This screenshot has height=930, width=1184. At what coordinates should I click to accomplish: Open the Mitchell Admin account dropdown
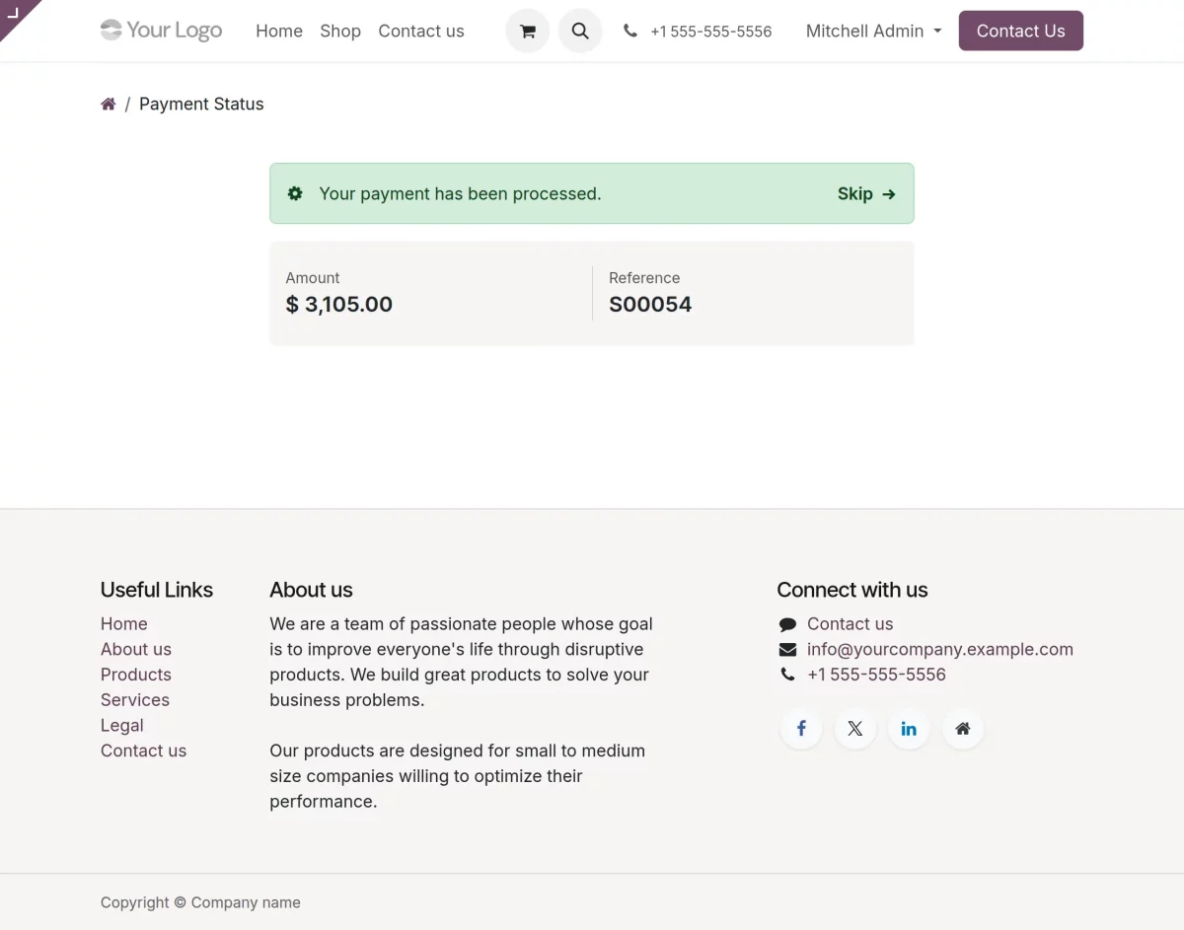[864, 31]
